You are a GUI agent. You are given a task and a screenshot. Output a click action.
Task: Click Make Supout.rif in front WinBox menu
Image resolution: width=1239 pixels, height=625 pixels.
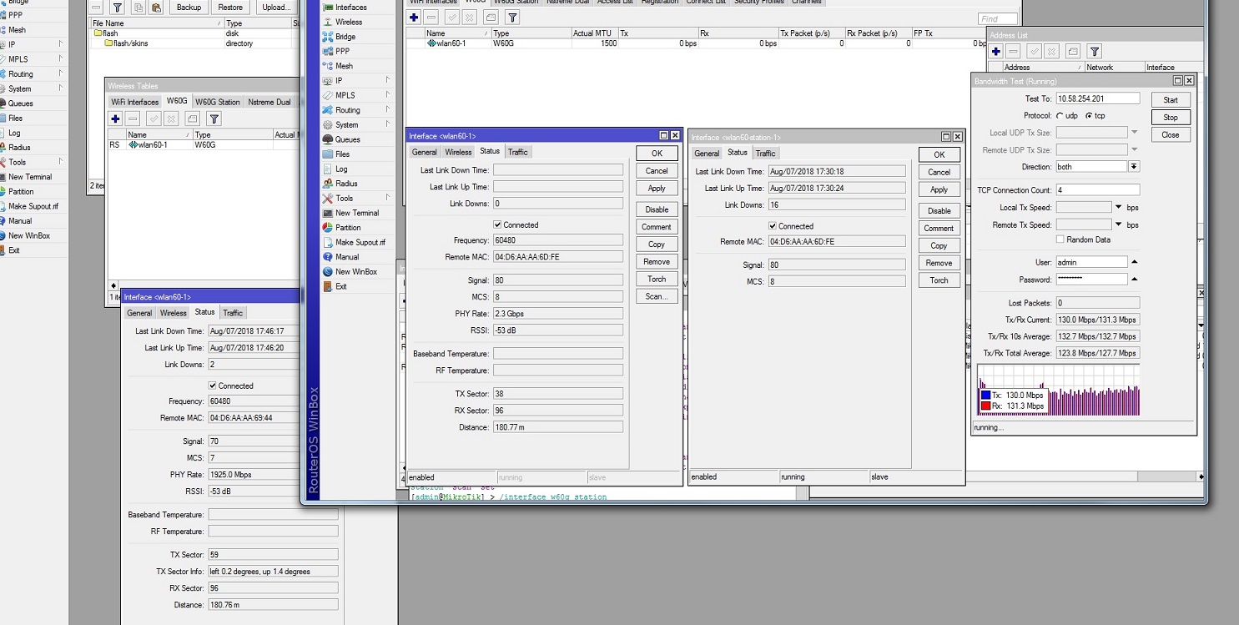pyautogui.click(x=360, y=242)
